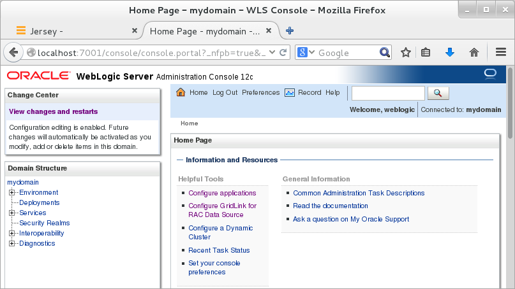The width and height of the screenshot is (515, 289).
Task: Click the console search text field
Action: tap(388, 93)
